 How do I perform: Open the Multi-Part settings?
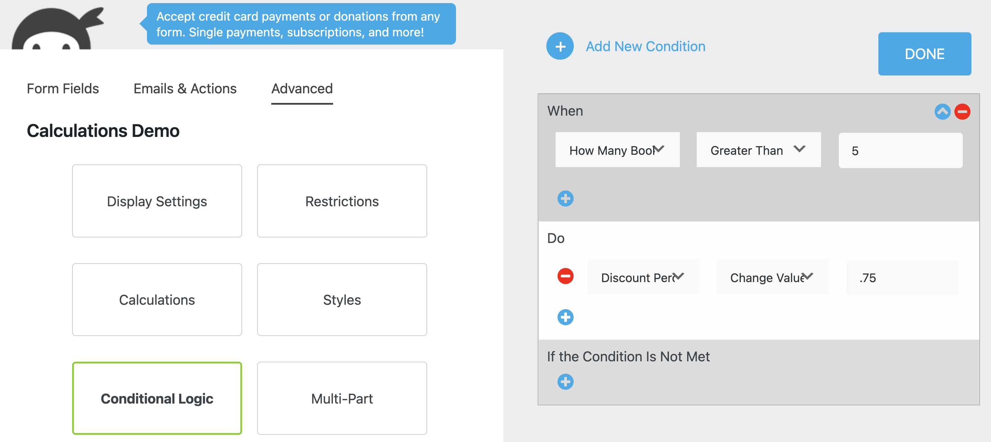[342, 398]
